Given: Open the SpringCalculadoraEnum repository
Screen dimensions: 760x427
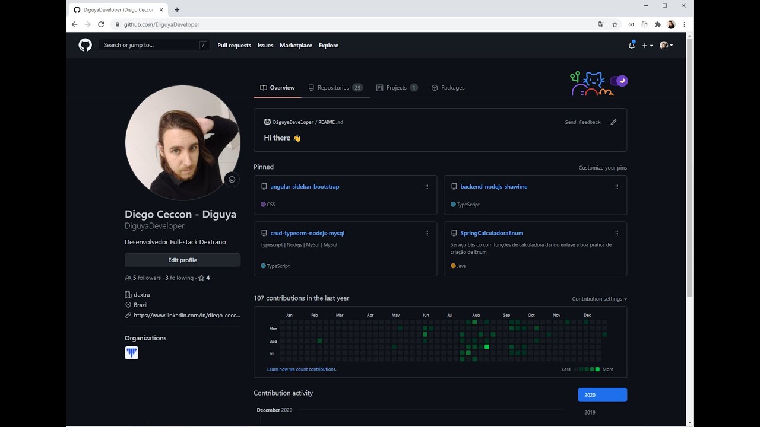Looking at the screenshot, I should 492,233.
